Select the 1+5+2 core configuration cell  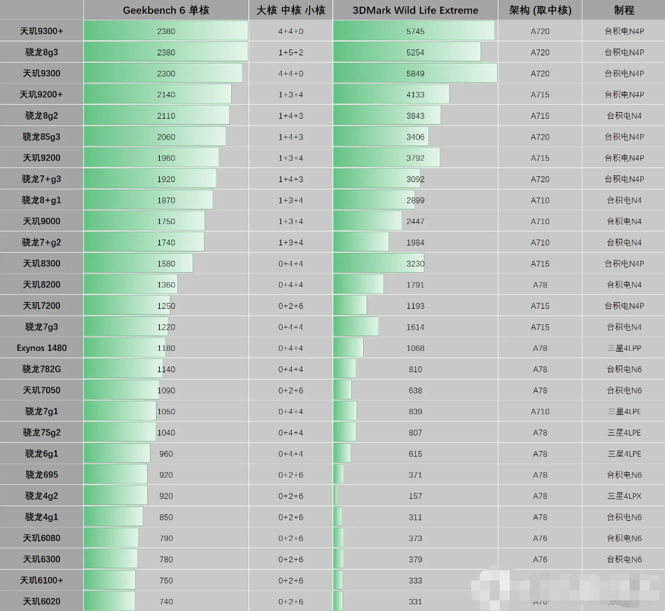click(291, 52)
